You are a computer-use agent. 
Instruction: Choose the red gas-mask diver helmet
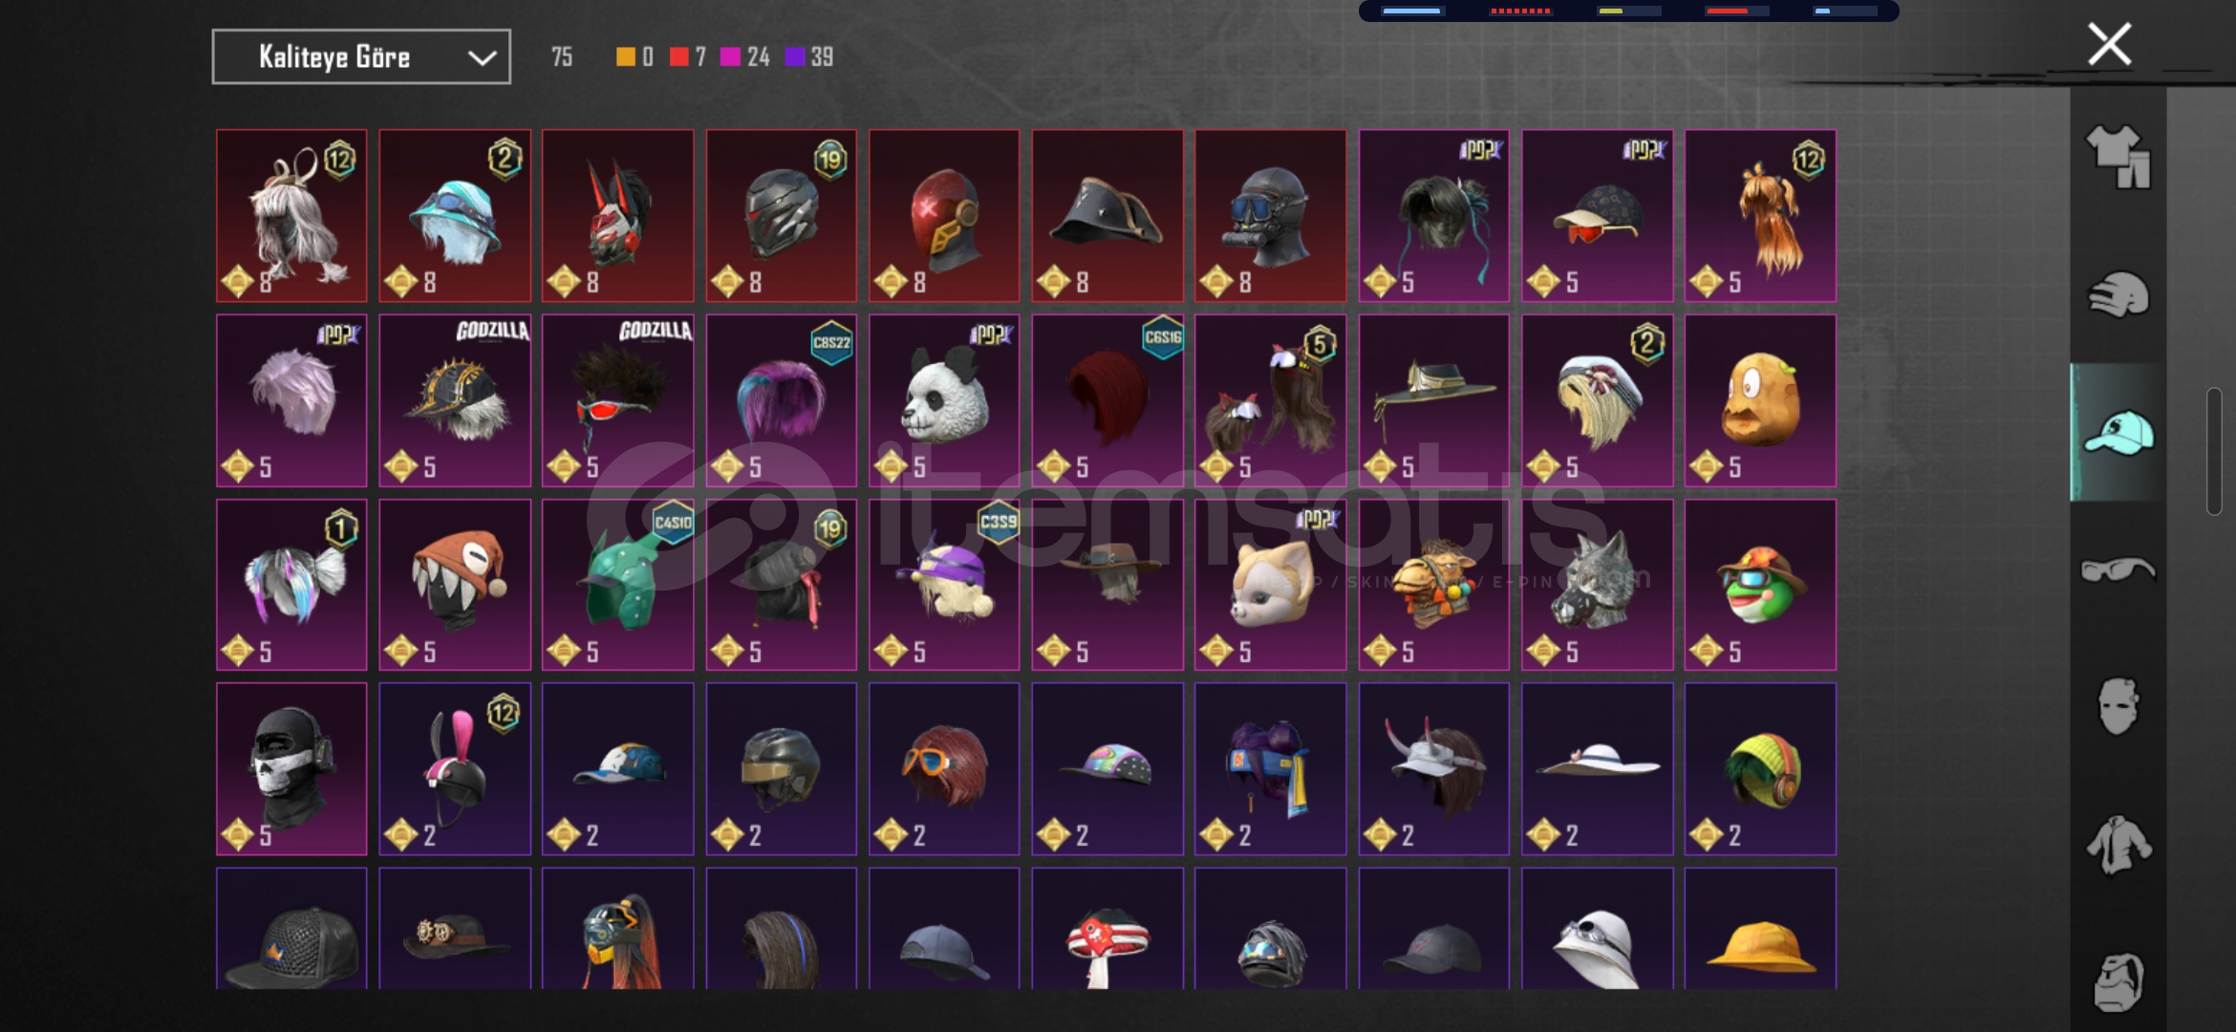point(1270,216)
